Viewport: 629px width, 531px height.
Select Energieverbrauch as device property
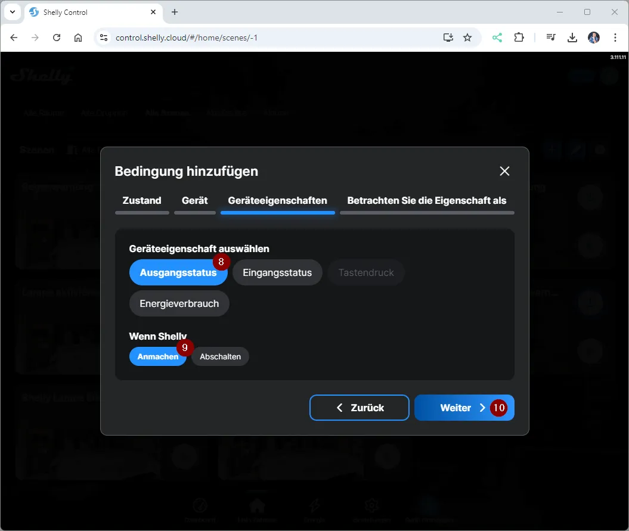179,303
